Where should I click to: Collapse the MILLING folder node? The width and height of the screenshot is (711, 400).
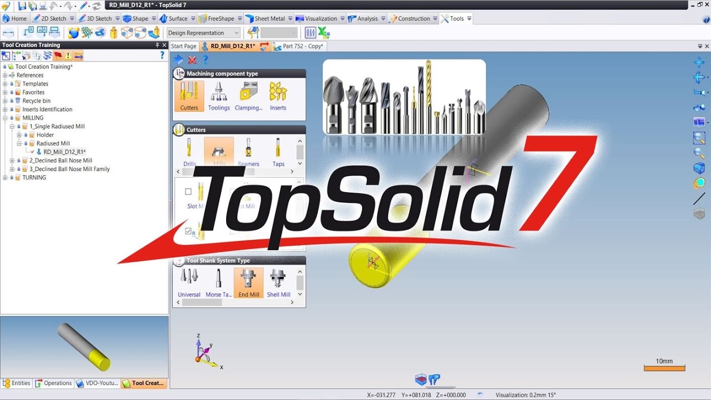tap(5, 118)
